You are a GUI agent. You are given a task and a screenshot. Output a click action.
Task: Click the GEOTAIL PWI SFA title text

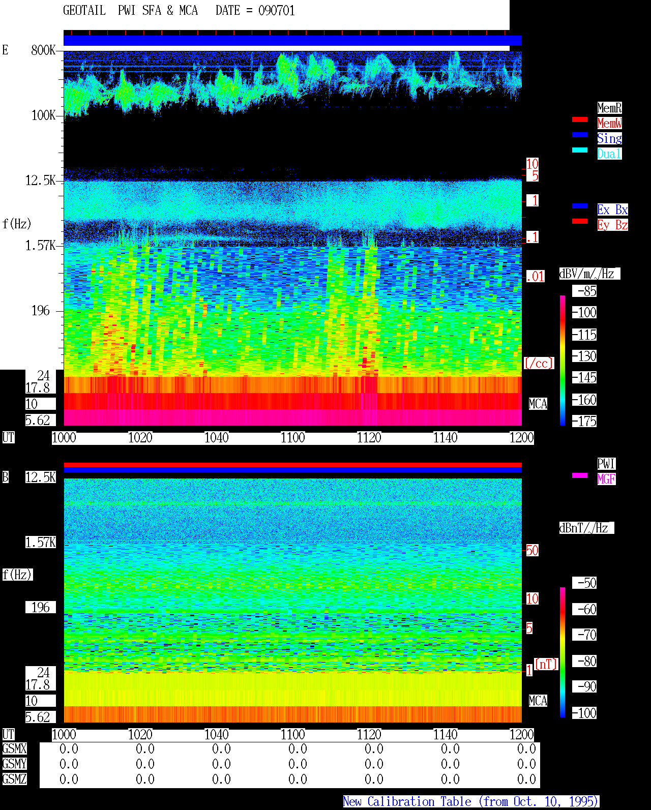point(130,11)
